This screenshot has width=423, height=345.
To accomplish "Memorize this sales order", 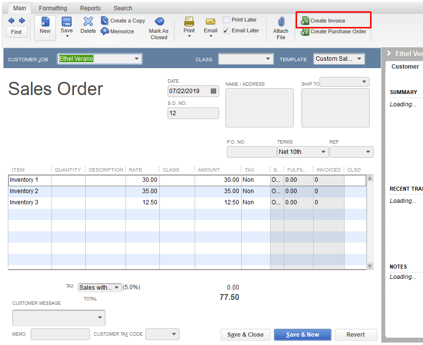I will (117, 31).
